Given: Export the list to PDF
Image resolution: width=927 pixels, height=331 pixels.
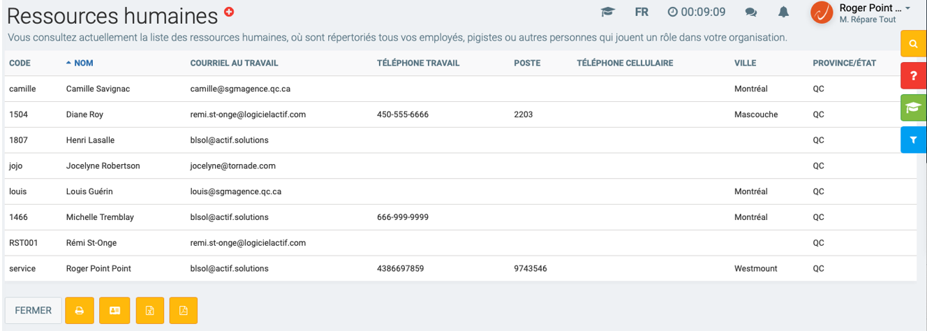Looking at the screenshot, I should [184, 311].
